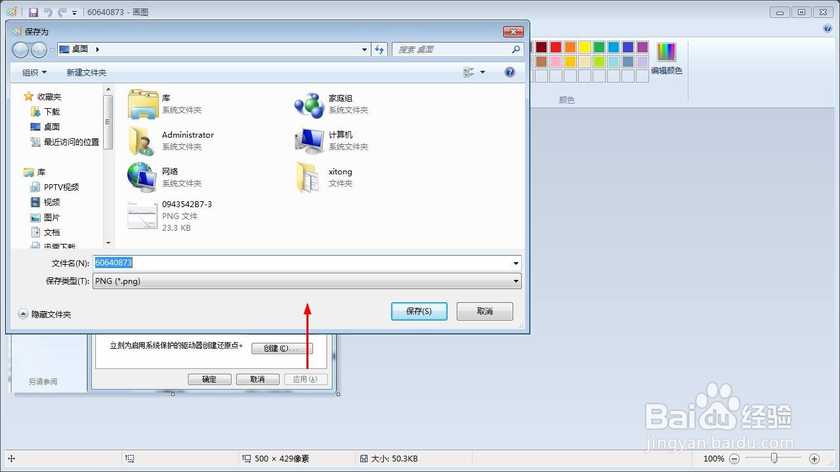Click the 新建文件夹 button
The image size is (840, 472).
point(86,72)
